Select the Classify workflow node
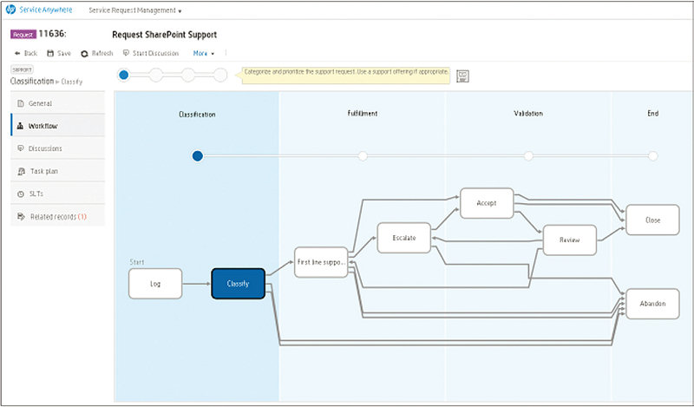 [238, 284]
